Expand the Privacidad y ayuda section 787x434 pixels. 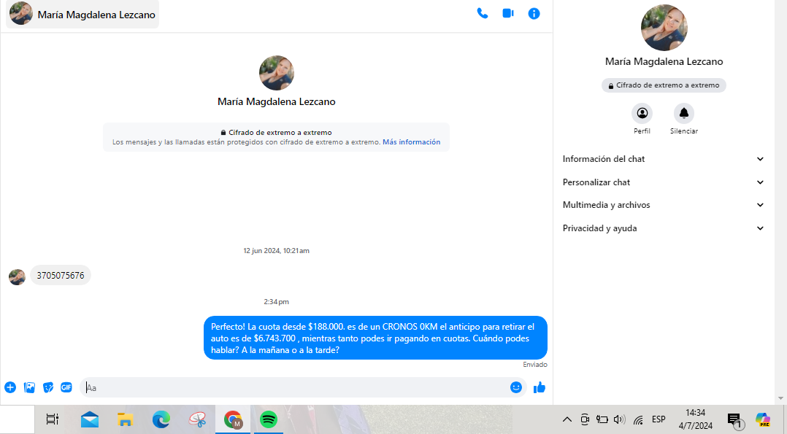pyautogui.click(x=663, y=228)
